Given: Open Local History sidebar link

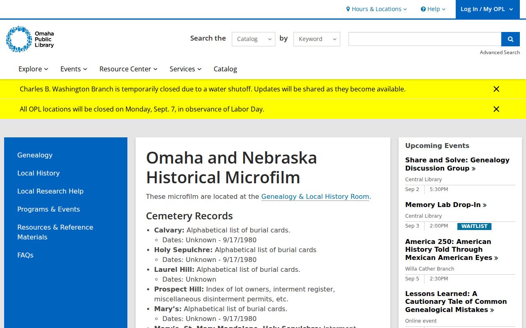Looking at the screenshot, I should coord(38,173).
